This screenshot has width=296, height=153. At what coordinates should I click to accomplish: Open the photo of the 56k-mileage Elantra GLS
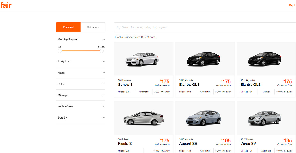coord(203,59)
